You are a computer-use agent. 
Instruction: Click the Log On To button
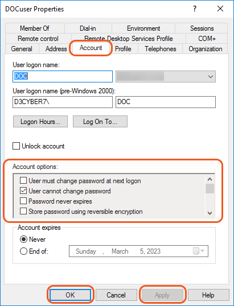100,122
